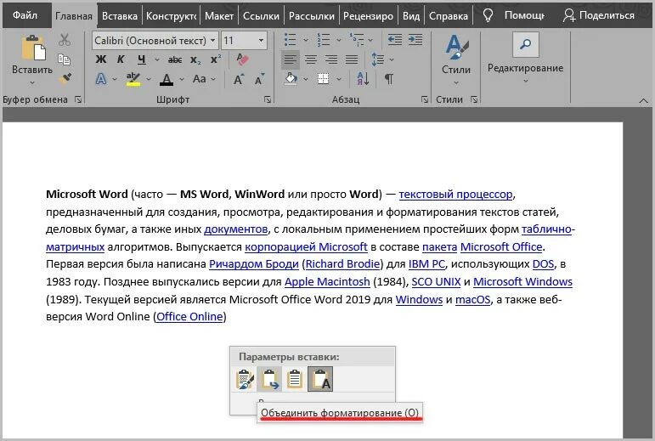
Task: Insert a bulleted list
Action: [x=291, y=40]
